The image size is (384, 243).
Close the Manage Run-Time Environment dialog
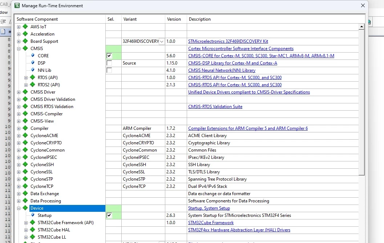pos(363,5)
